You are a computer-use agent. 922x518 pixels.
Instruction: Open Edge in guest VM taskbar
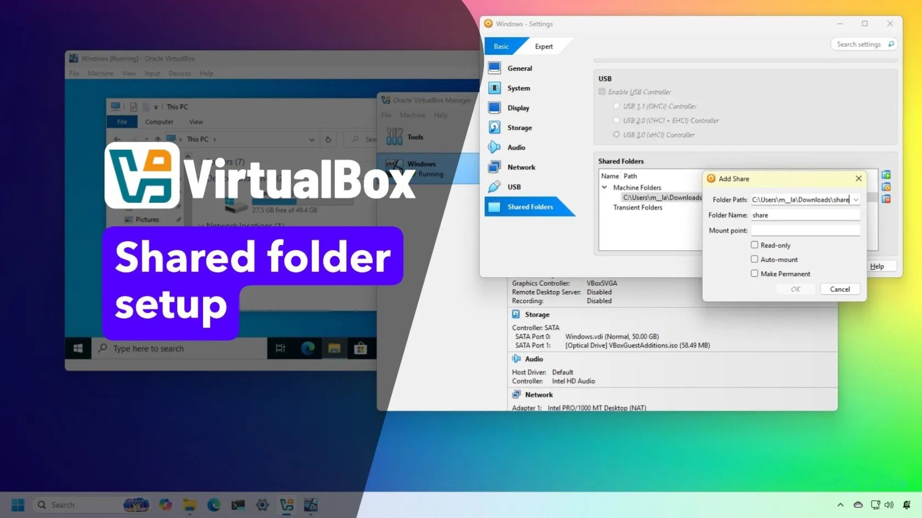[308, 349]
